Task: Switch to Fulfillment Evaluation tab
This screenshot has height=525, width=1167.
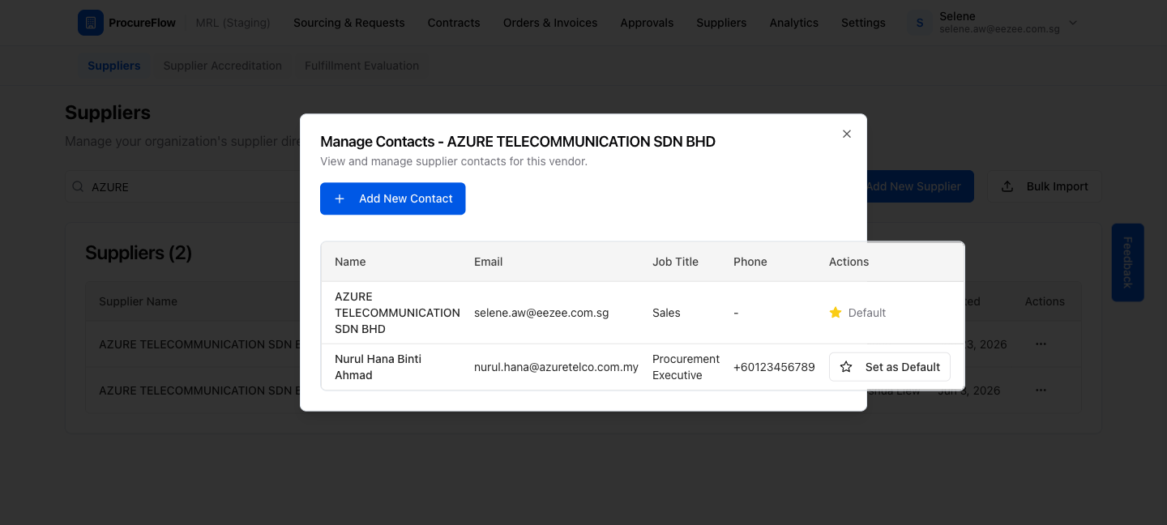Action: 361,66
